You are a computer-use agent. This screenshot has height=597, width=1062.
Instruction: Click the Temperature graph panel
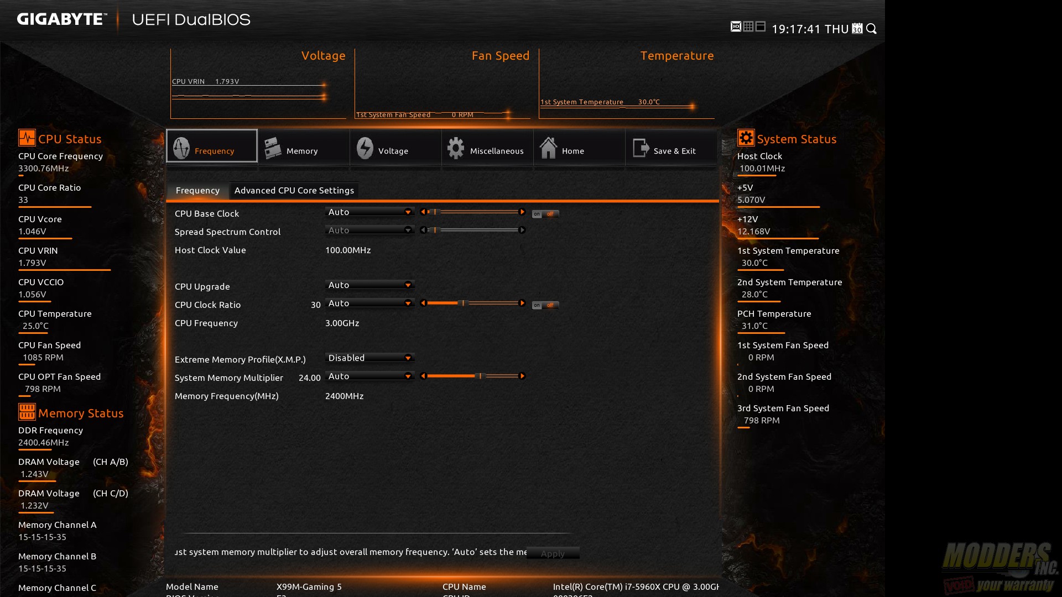[627, 83]
